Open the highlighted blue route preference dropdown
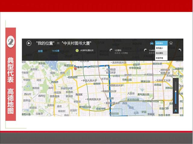The width and height of the screenshot is (193, 144). click(161, 43)
